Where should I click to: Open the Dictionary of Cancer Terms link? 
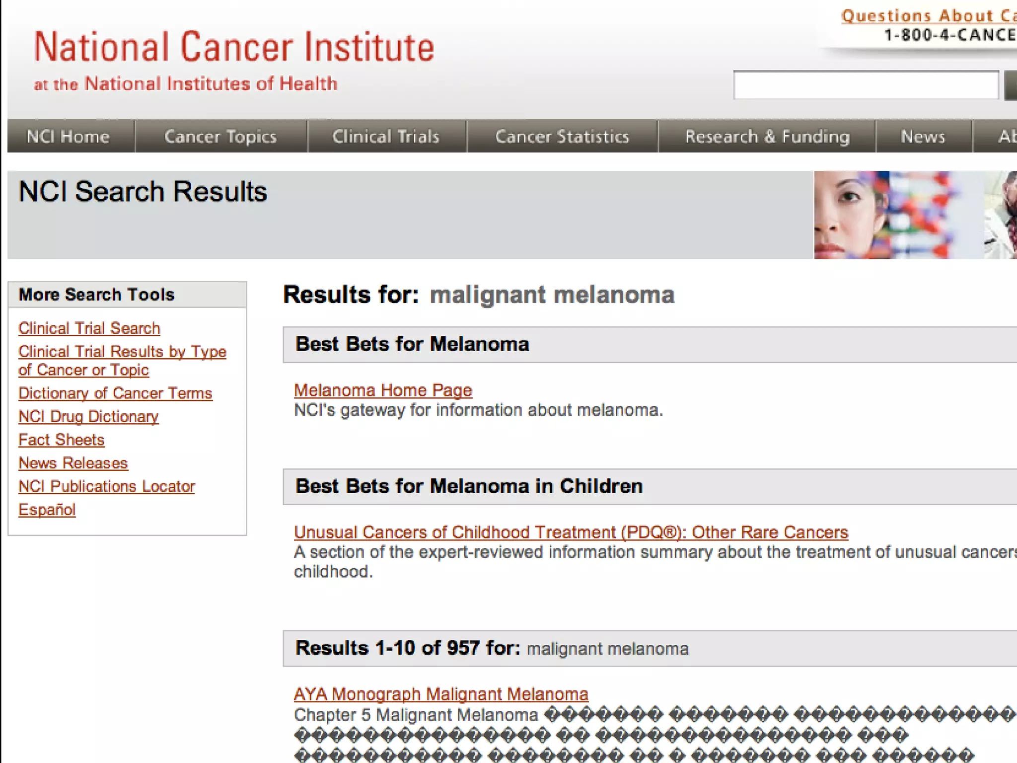(115, 393)
